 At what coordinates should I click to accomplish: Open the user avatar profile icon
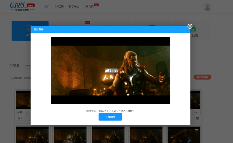(x=207, y=7)
